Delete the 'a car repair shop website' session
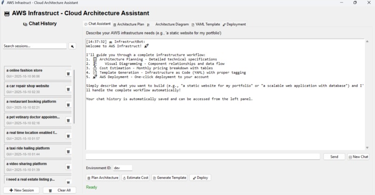The width and height of the screenshot is (375, 195). tap(68, 89)
